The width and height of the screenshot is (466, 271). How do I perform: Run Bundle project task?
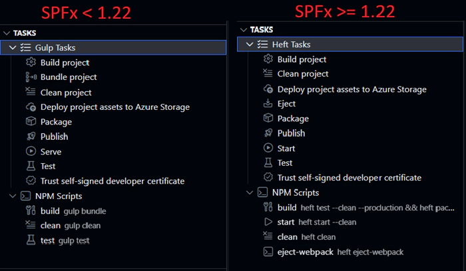tap(69, 77)
